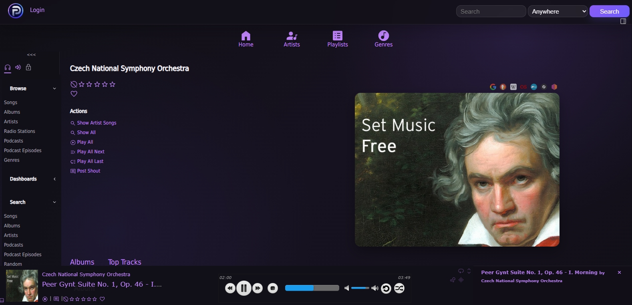
Task: Open the Login link
Action: coord(37,10)
